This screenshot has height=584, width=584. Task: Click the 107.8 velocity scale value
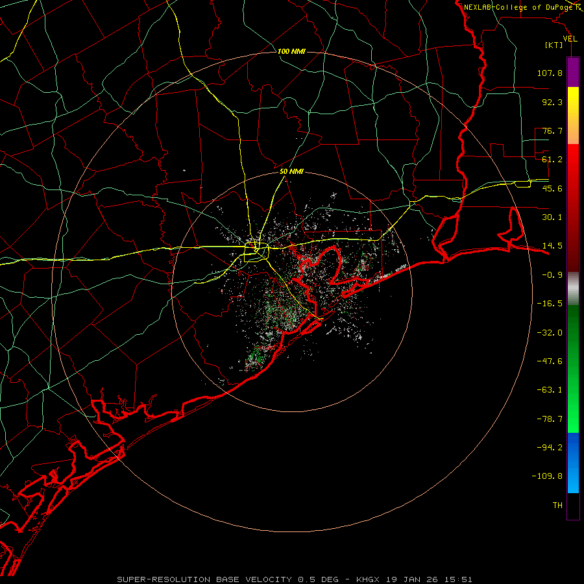[x=550, y=73]
